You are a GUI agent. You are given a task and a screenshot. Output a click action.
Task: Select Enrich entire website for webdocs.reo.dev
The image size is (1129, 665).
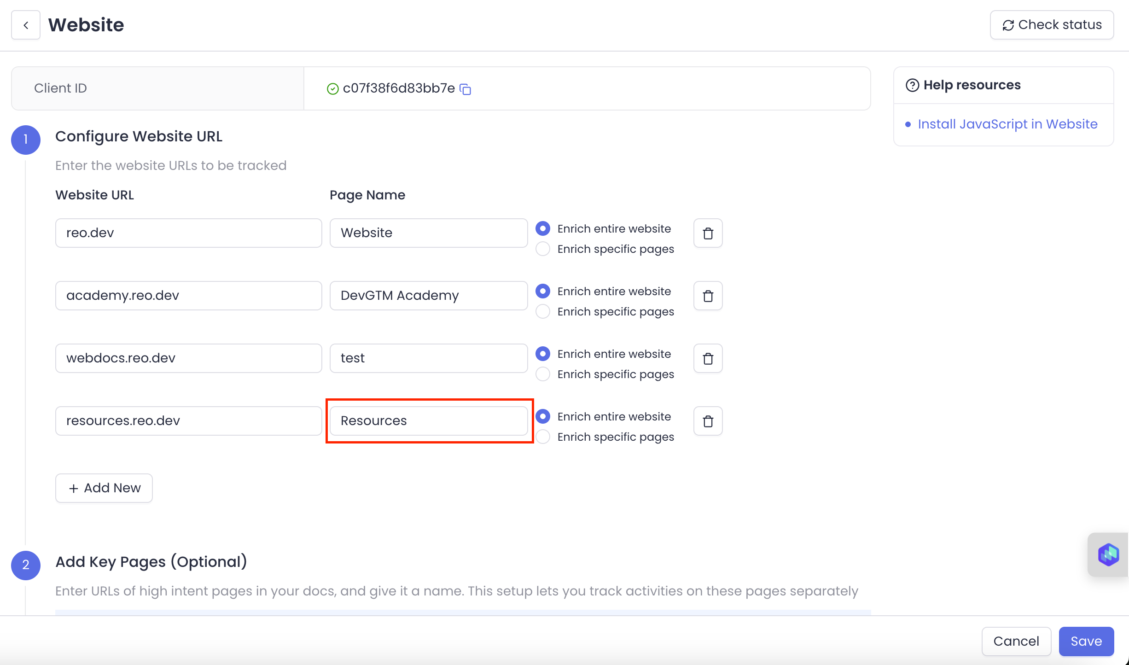tap(543, 354)
